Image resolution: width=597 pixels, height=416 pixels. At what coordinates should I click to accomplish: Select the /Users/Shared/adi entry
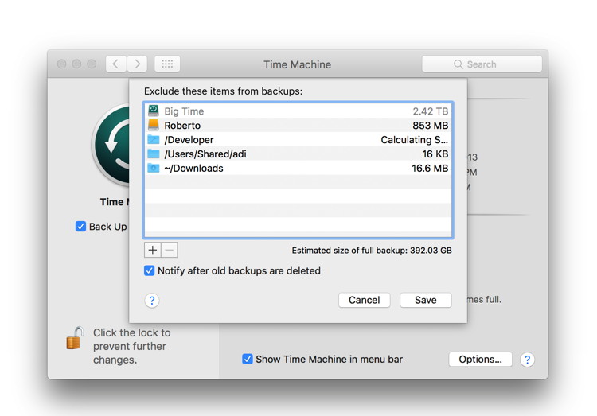click(205, 154)
